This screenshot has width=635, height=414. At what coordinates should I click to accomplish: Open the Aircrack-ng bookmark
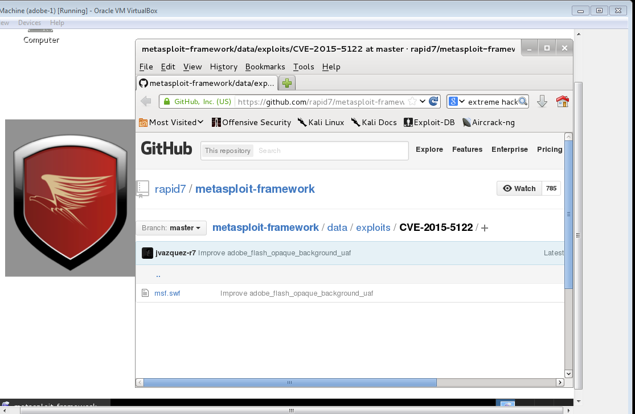489,122
